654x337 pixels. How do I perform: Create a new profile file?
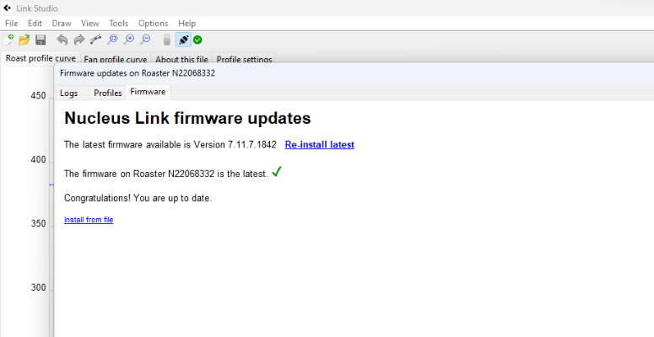pyautogui.click(x=8, y=40)
